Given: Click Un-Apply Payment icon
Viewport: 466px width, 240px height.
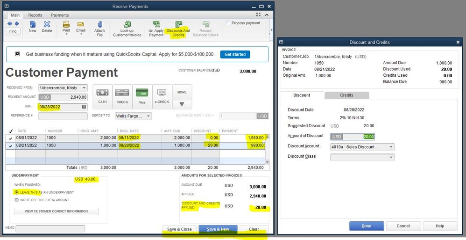Looking at the screenshot, I should tap(156, 24).
